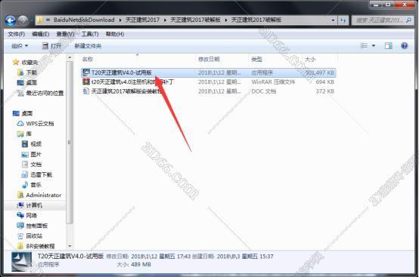Viewport: 419px width, 277px height.
Task: Open the 工具(T) menu
Action: click(x=90, y=34)
